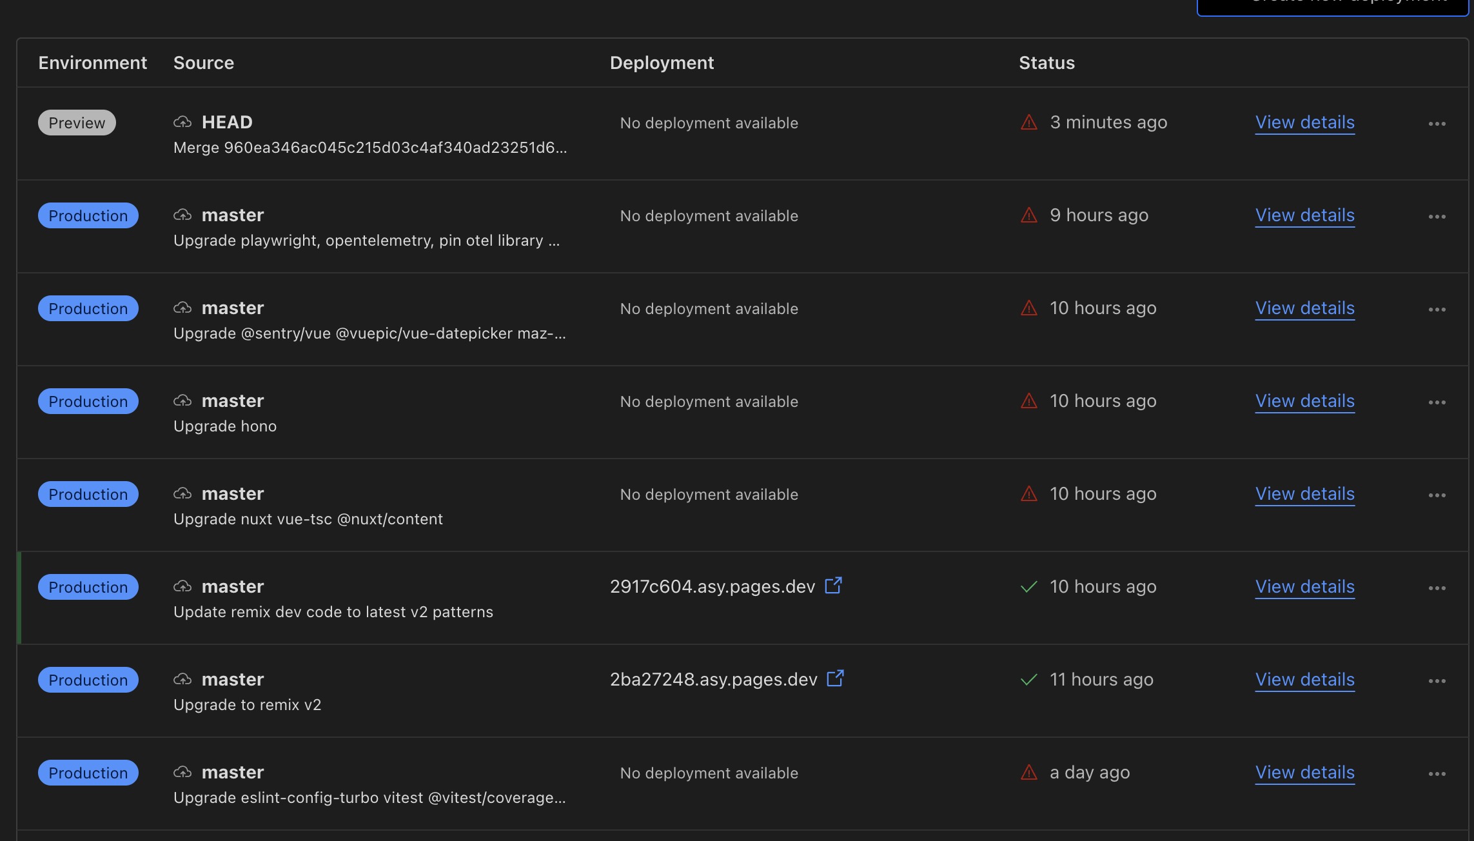
Task: Click warning icon on 9 hours ago deployment
Action: coord(1029,215)
